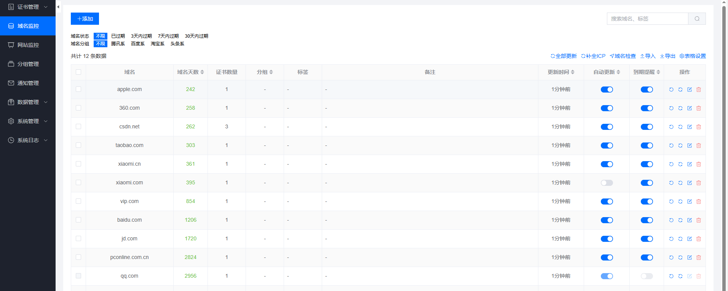Enable expiry reminder (到期提醒) for qq.com

click(647, 276)
